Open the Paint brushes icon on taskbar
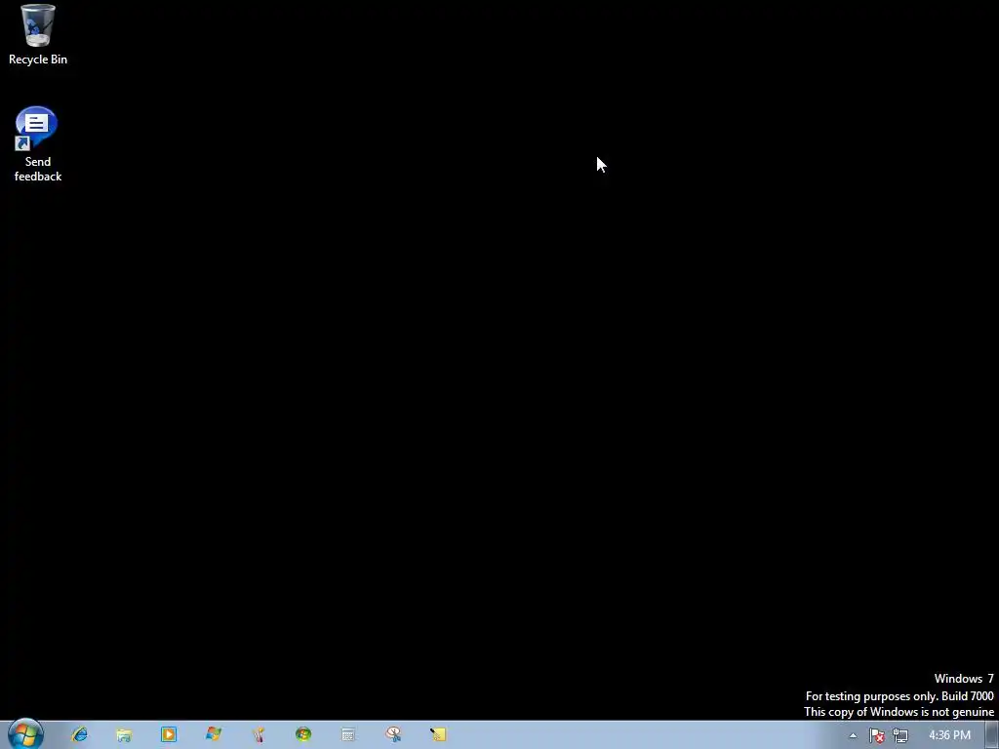The width and height of the screenshot is (999, 749). point(258,735)
